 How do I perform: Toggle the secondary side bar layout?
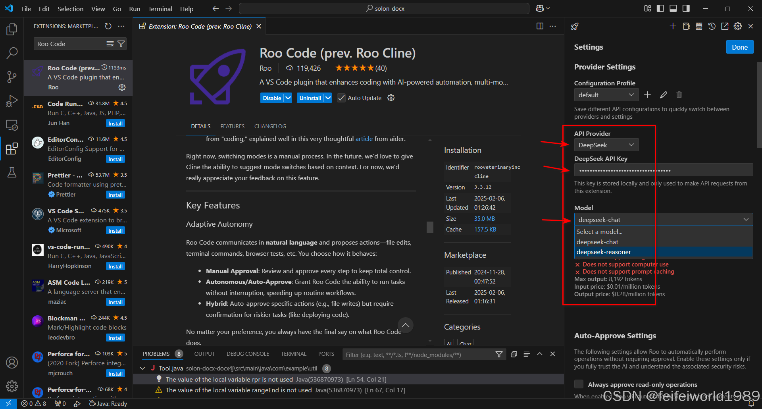click(x=686, y=8)
